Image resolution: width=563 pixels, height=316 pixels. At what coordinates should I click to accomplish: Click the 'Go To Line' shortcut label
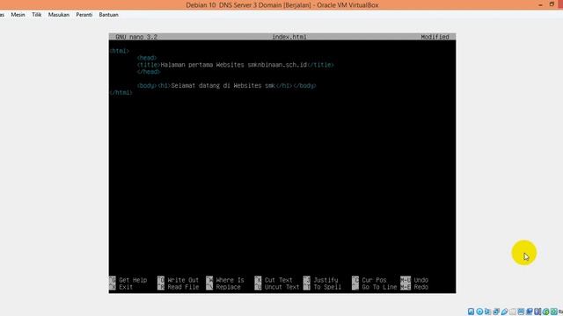[379, 287]
